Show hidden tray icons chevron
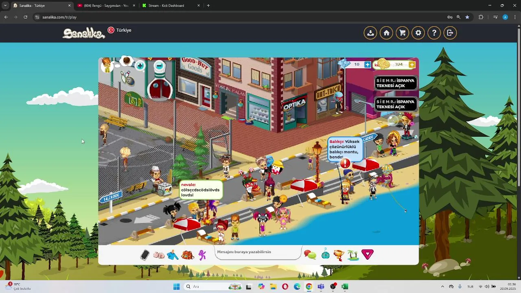 [x=442, y=286]
